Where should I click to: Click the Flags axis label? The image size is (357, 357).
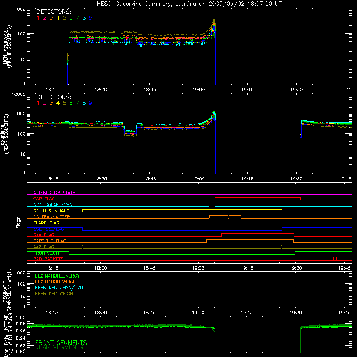point(18,223)
